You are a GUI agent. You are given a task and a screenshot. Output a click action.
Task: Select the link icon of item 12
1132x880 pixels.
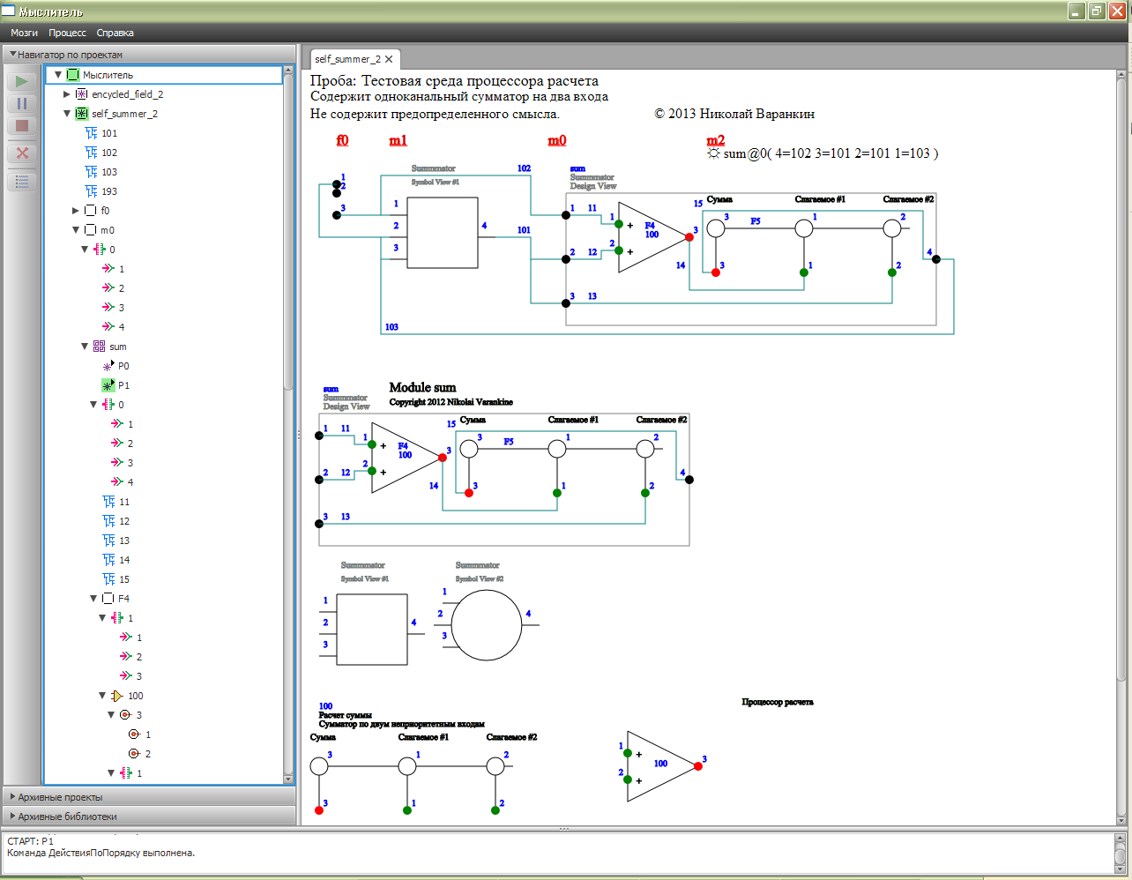tap(108, 521)
